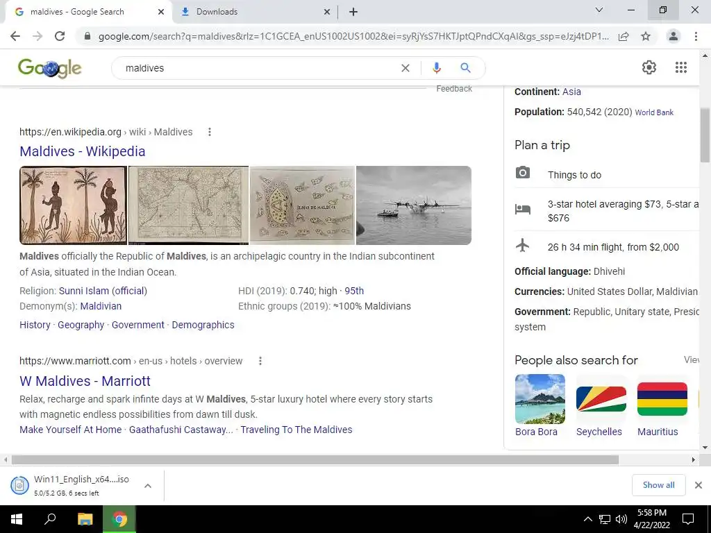Screen dimensions: 711x533
Task: Open the Maldives - Wikipedia result
Action: click(x=83, y=151)
